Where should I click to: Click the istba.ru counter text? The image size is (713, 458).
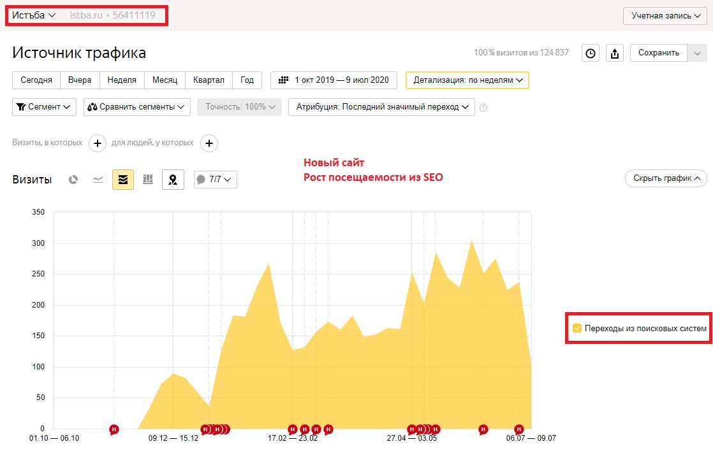tap(86, 15)
